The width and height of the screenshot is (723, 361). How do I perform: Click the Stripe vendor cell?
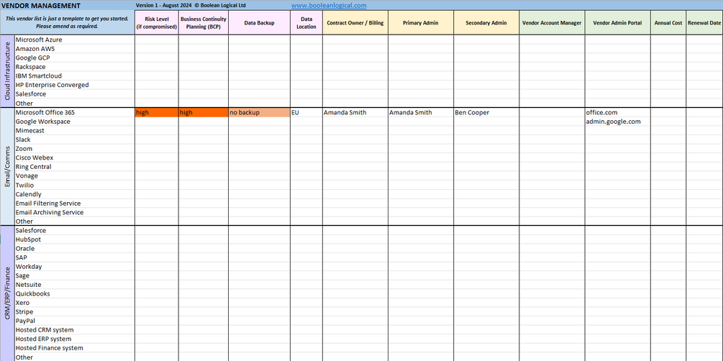click(75, 311)
